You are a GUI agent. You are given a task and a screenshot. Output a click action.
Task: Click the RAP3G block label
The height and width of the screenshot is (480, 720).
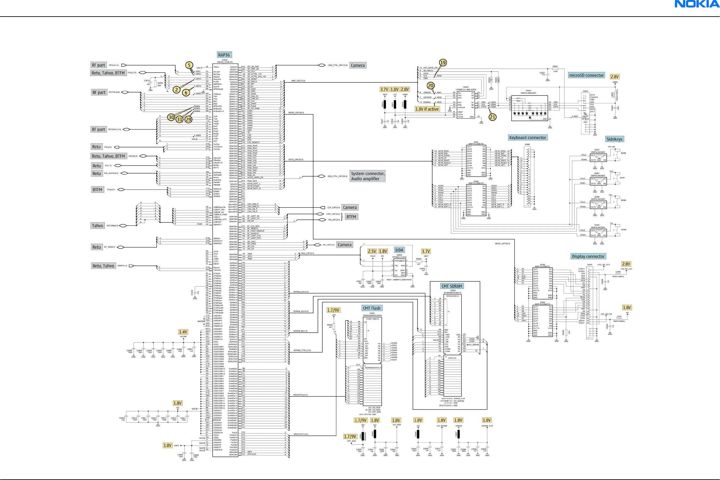pyautogui.click(x=224, y=55)
